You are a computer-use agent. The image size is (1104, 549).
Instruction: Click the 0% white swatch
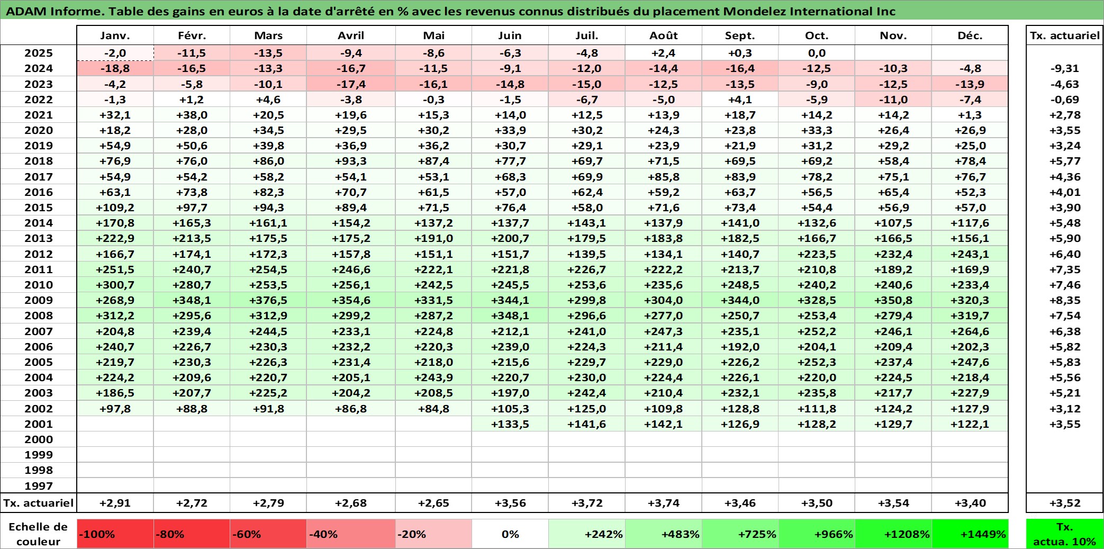click(510, 534)
